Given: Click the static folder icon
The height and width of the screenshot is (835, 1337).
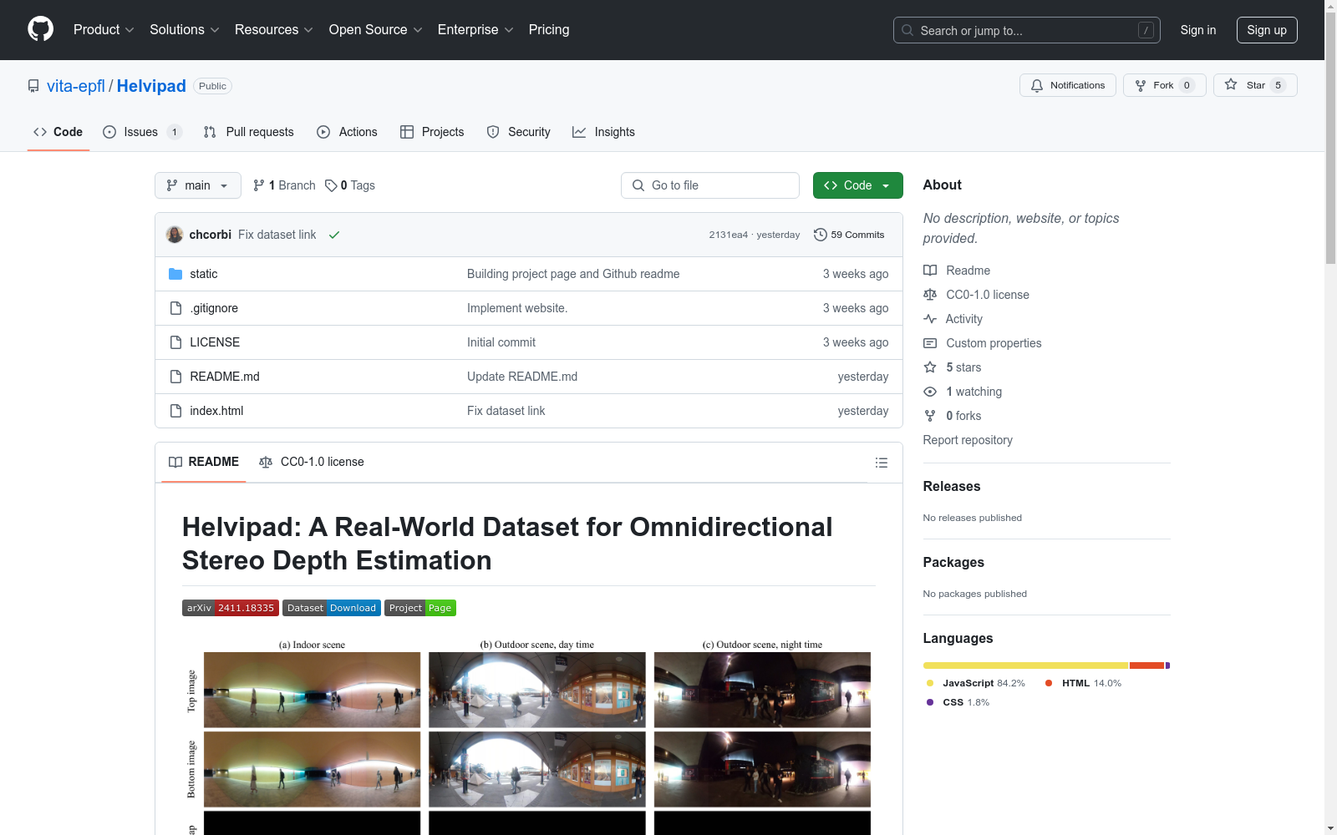Looking at the screenshot, I should [x=175, y=274].
